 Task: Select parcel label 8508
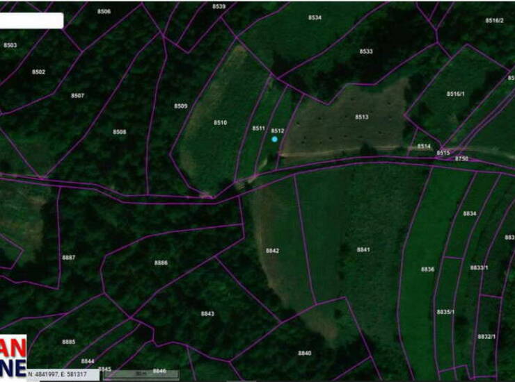(x=120, y=132)
